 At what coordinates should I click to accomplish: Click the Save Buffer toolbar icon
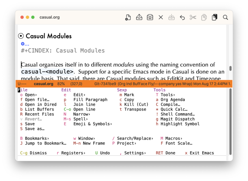[171, 17]
